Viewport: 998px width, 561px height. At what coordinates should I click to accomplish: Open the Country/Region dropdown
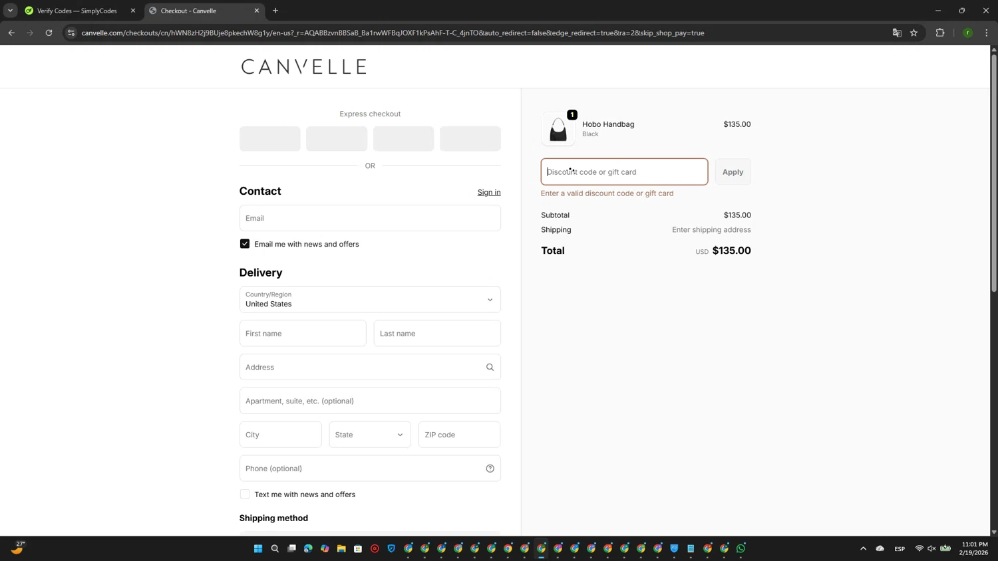point(370,300)
